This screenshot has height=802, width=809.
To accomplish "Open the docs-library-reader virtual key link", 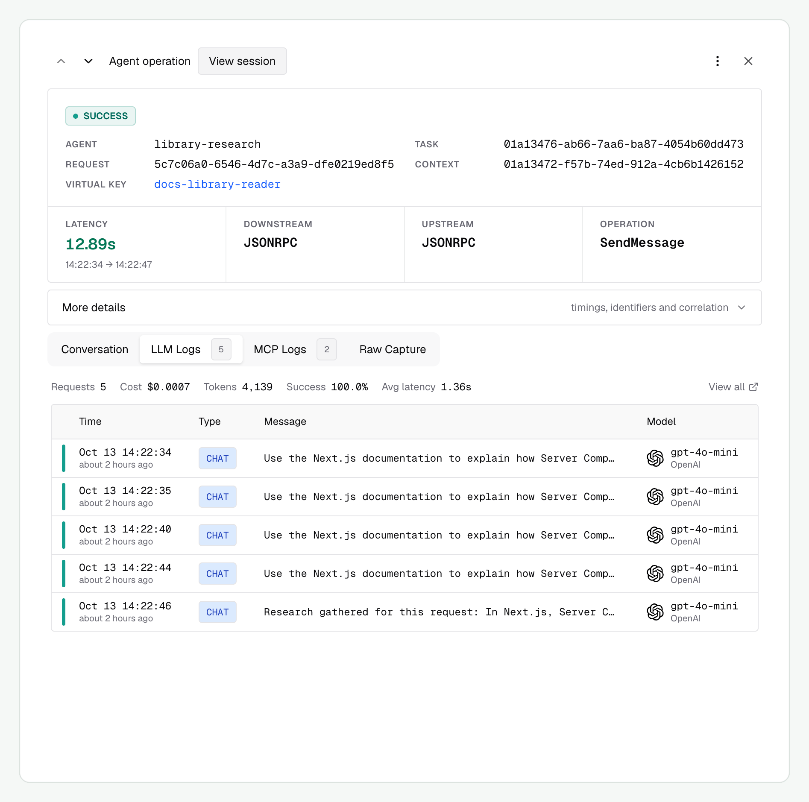I will 217,184.
